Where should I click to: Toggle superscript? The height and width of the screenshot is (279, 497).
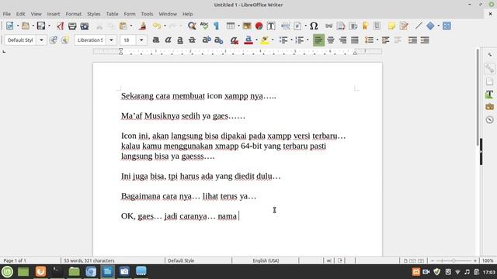click(207, 40)
